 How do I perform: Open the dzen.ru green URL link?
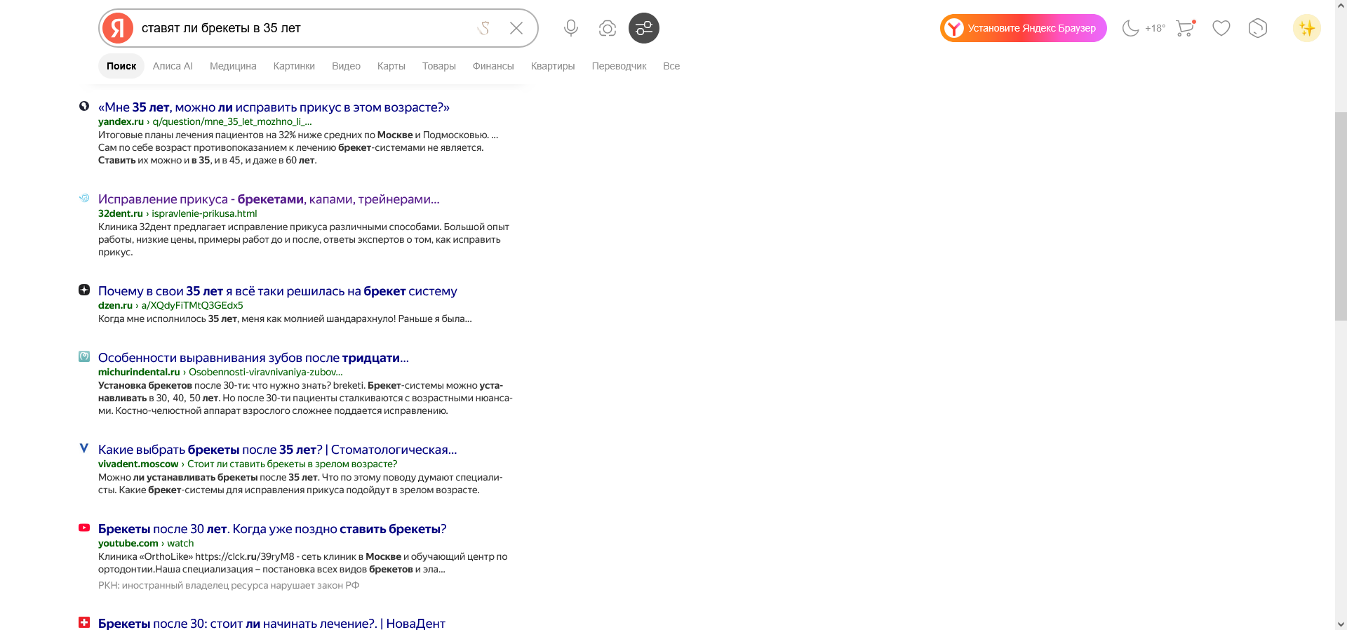(x=170, y=305)
